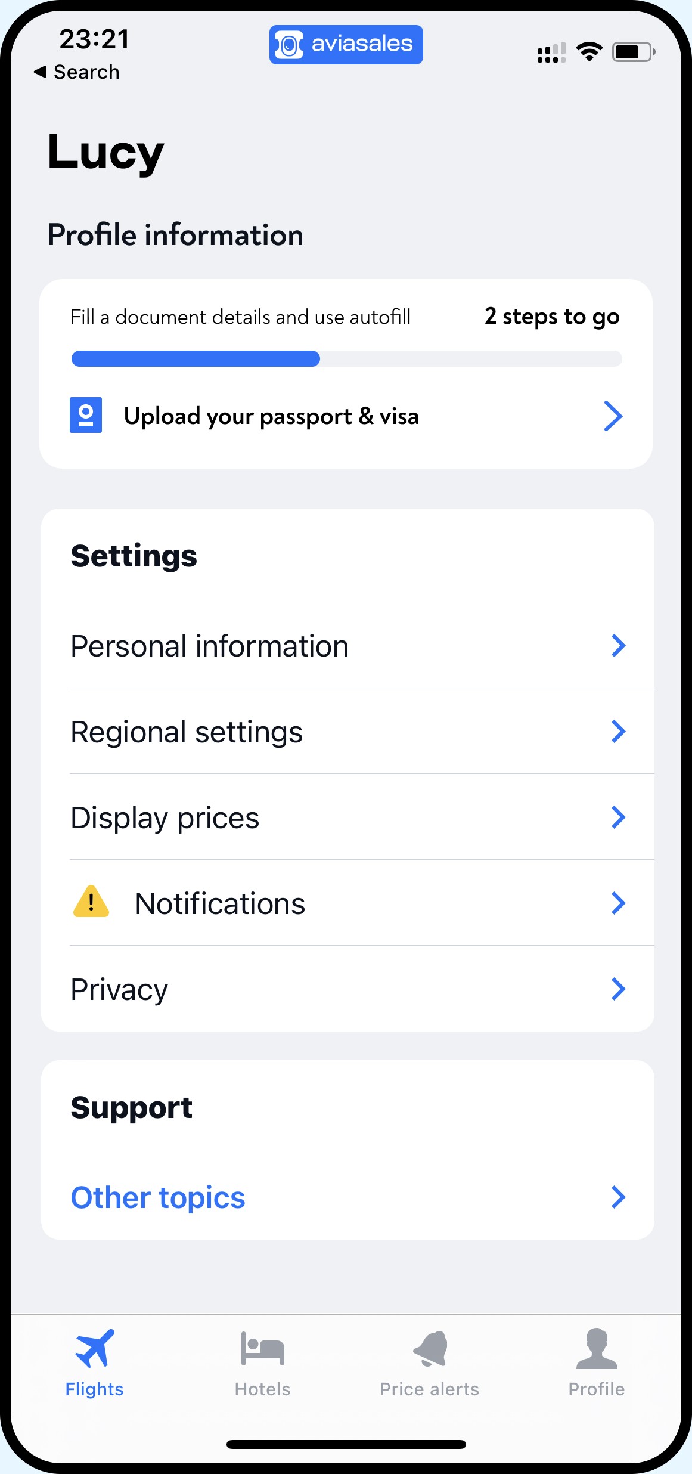Expand the Display prices chevron
The height and width of the screenshot is (1474, 692).
(618, 817)
